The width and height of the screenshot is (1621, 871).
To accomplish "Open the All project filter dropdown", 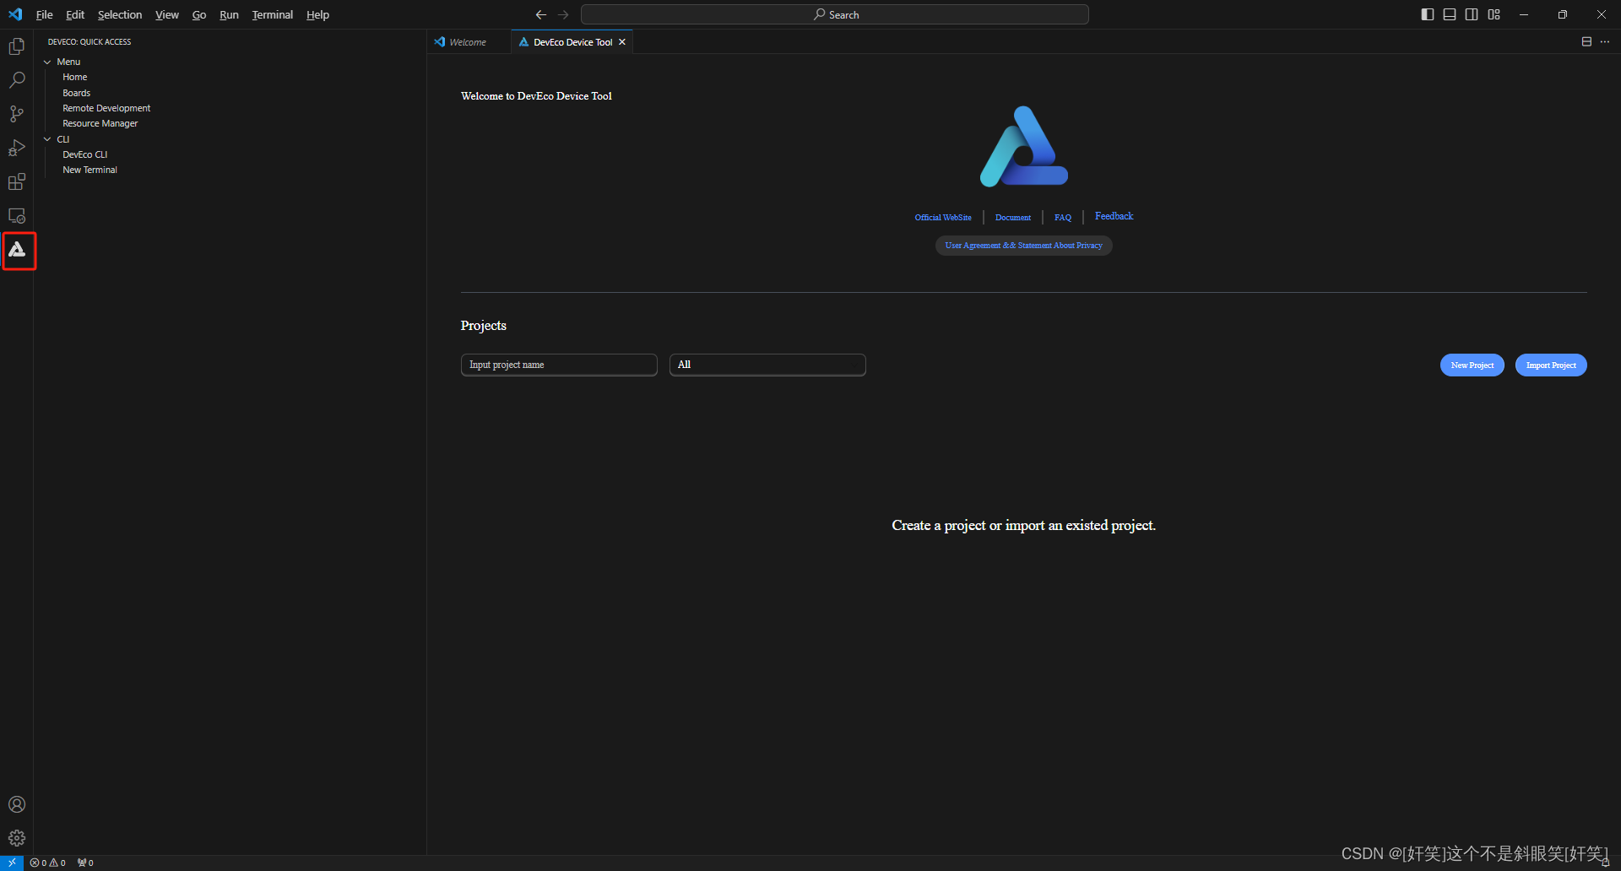I will coord(767,365).
